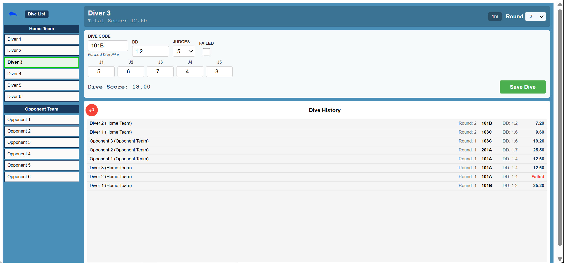Click the Opponent Team header

pos(42,109)
